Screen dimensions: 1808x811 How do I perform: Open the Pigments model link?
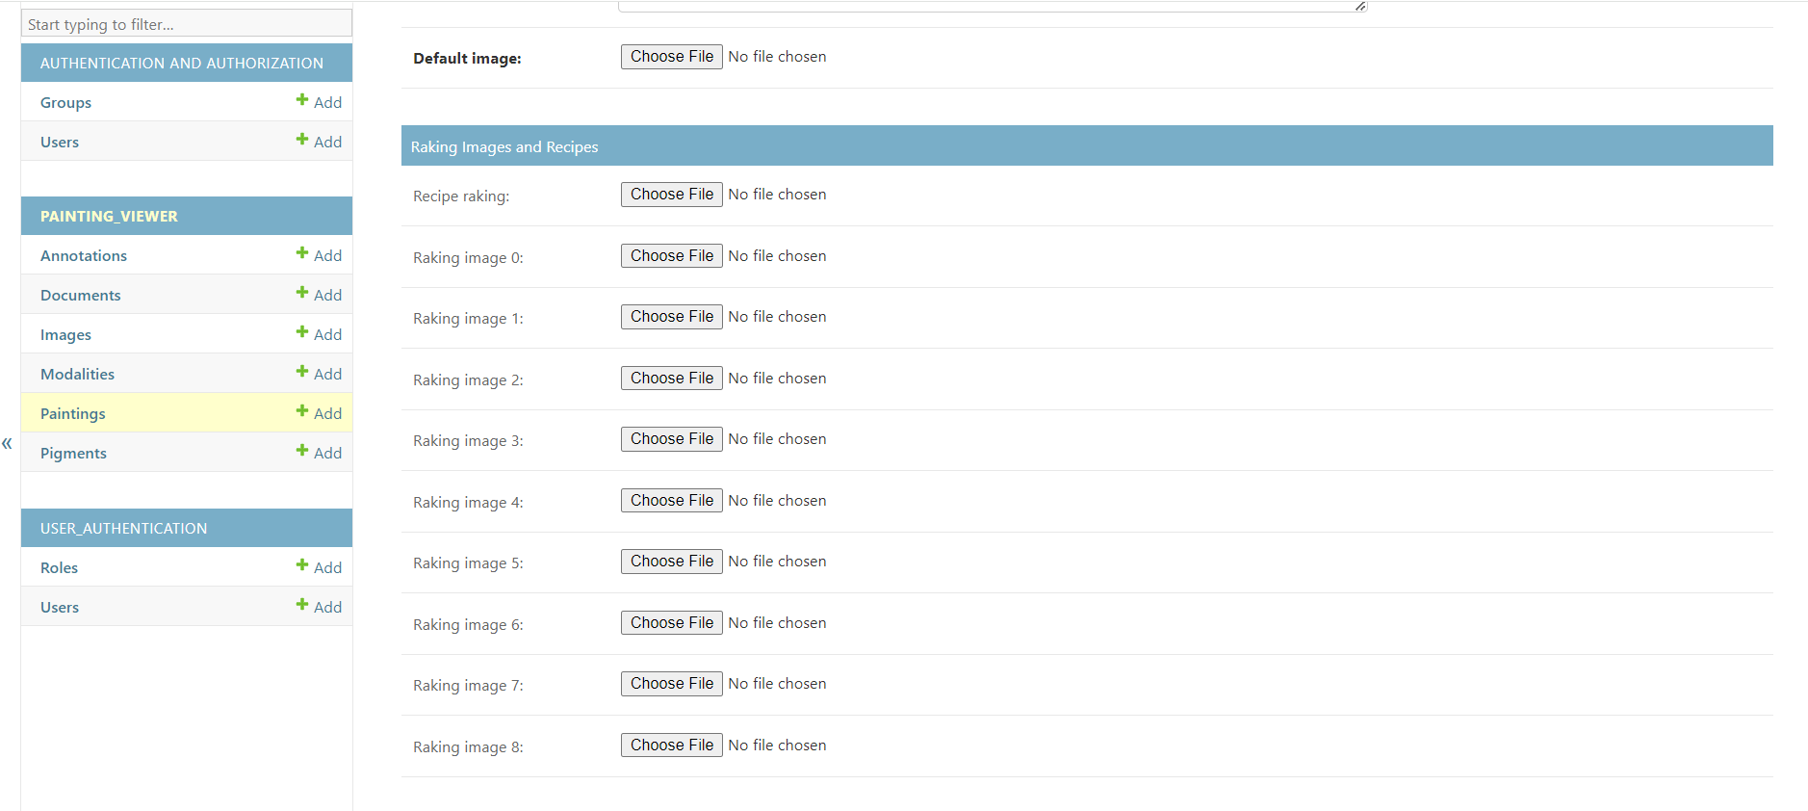(x=73, y=453)
